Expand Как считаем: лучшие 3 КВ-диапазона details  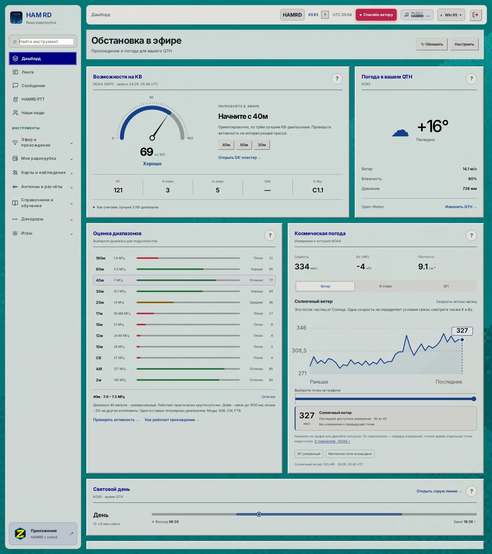pyautogui.click(x=126, y=207)
